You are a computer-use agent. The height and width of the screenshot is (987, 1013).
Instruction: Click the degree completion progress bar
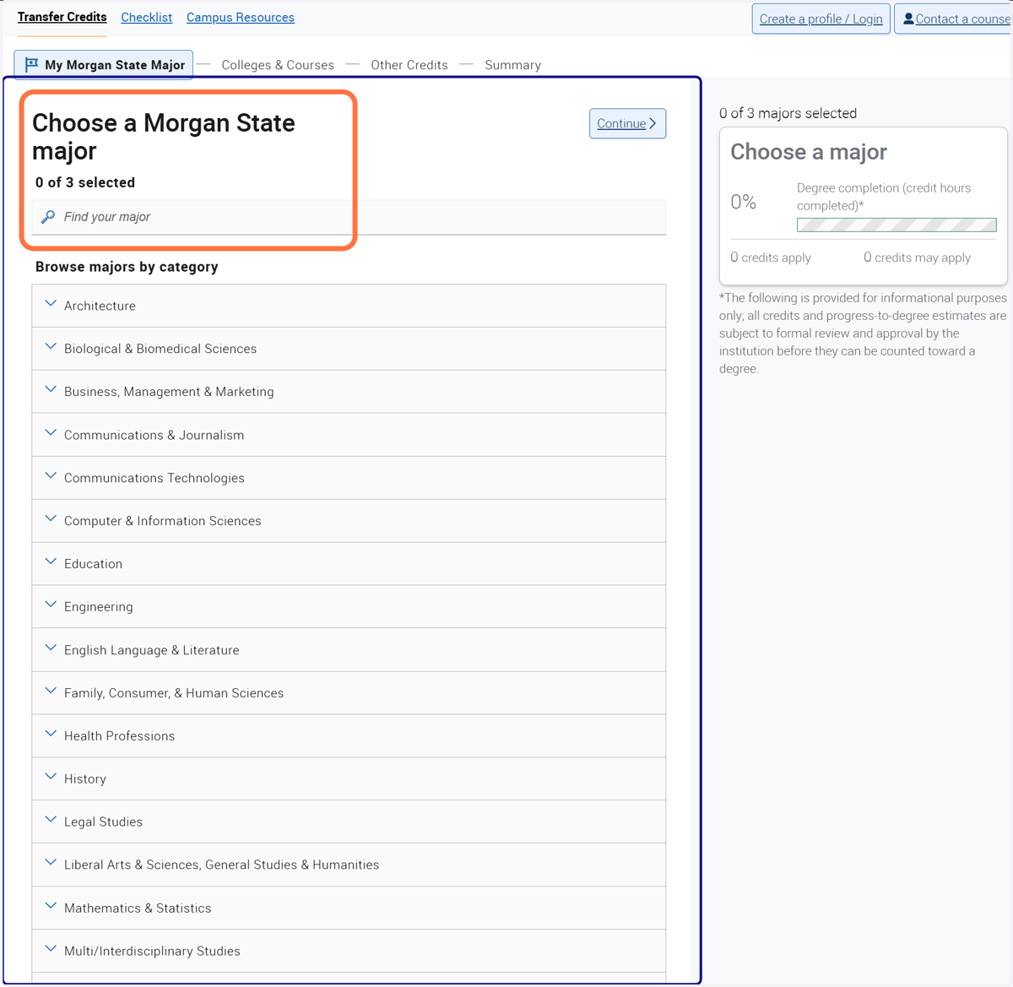pyautogui.click(x=897, y=225)
